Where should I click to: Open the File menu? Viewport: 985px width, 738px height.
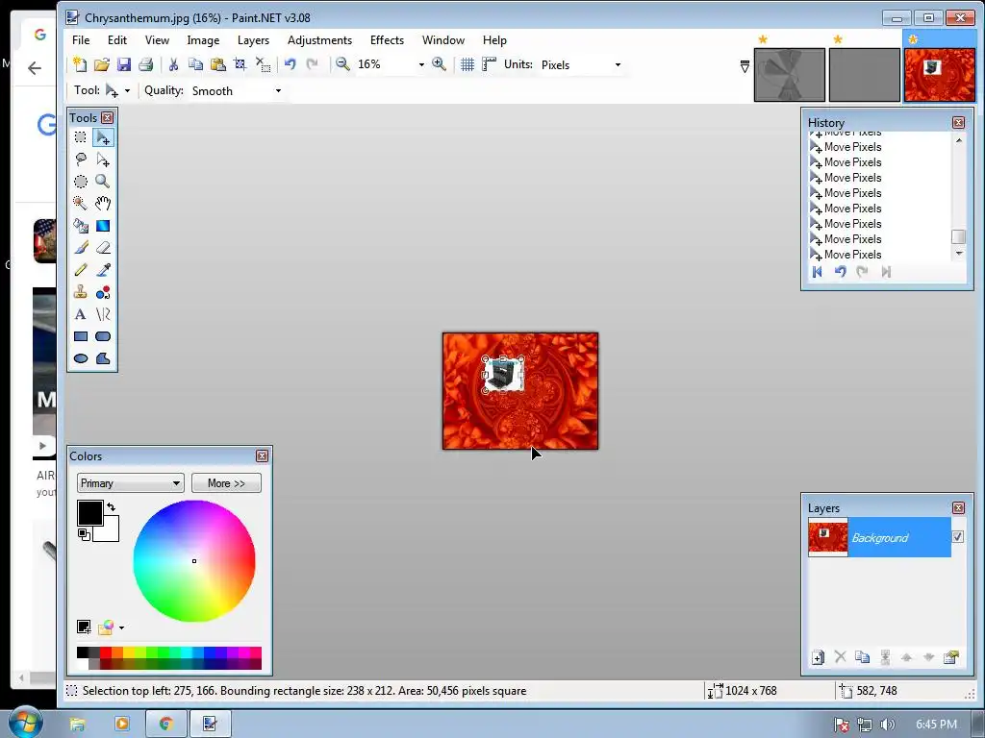tap(81, 40)
